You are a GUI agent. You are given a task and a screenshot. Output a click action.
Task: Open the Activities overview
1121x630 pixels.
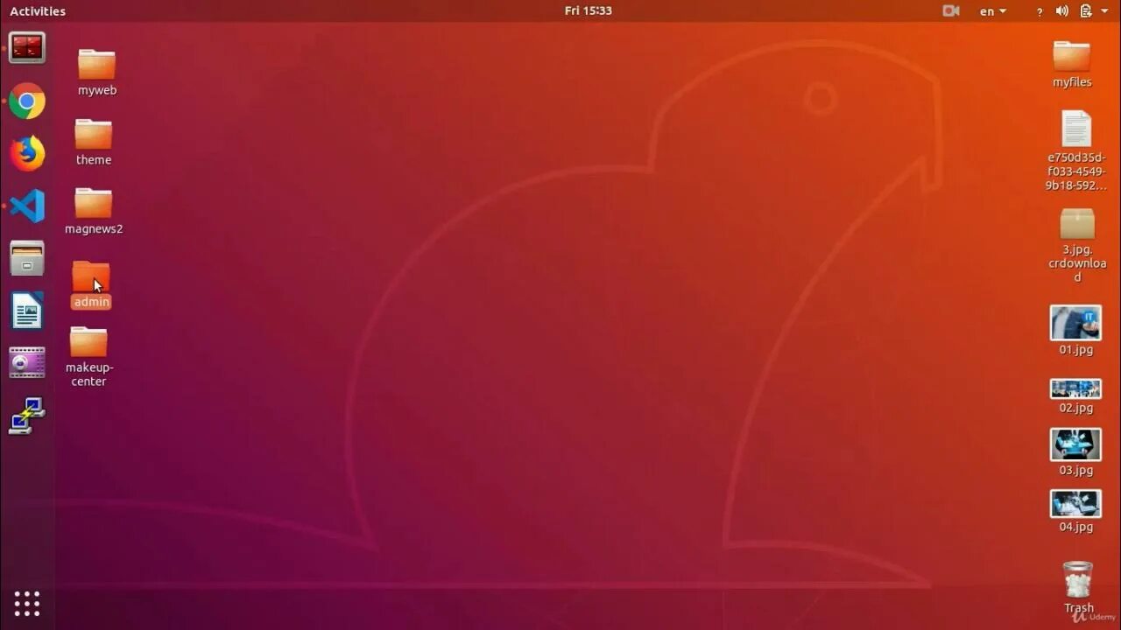[x=38, y=11]
